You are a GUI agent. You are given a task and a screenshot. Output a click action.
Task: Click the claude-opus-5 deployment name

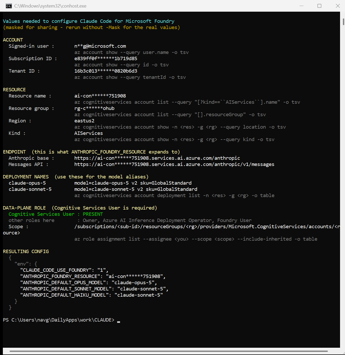27,183
